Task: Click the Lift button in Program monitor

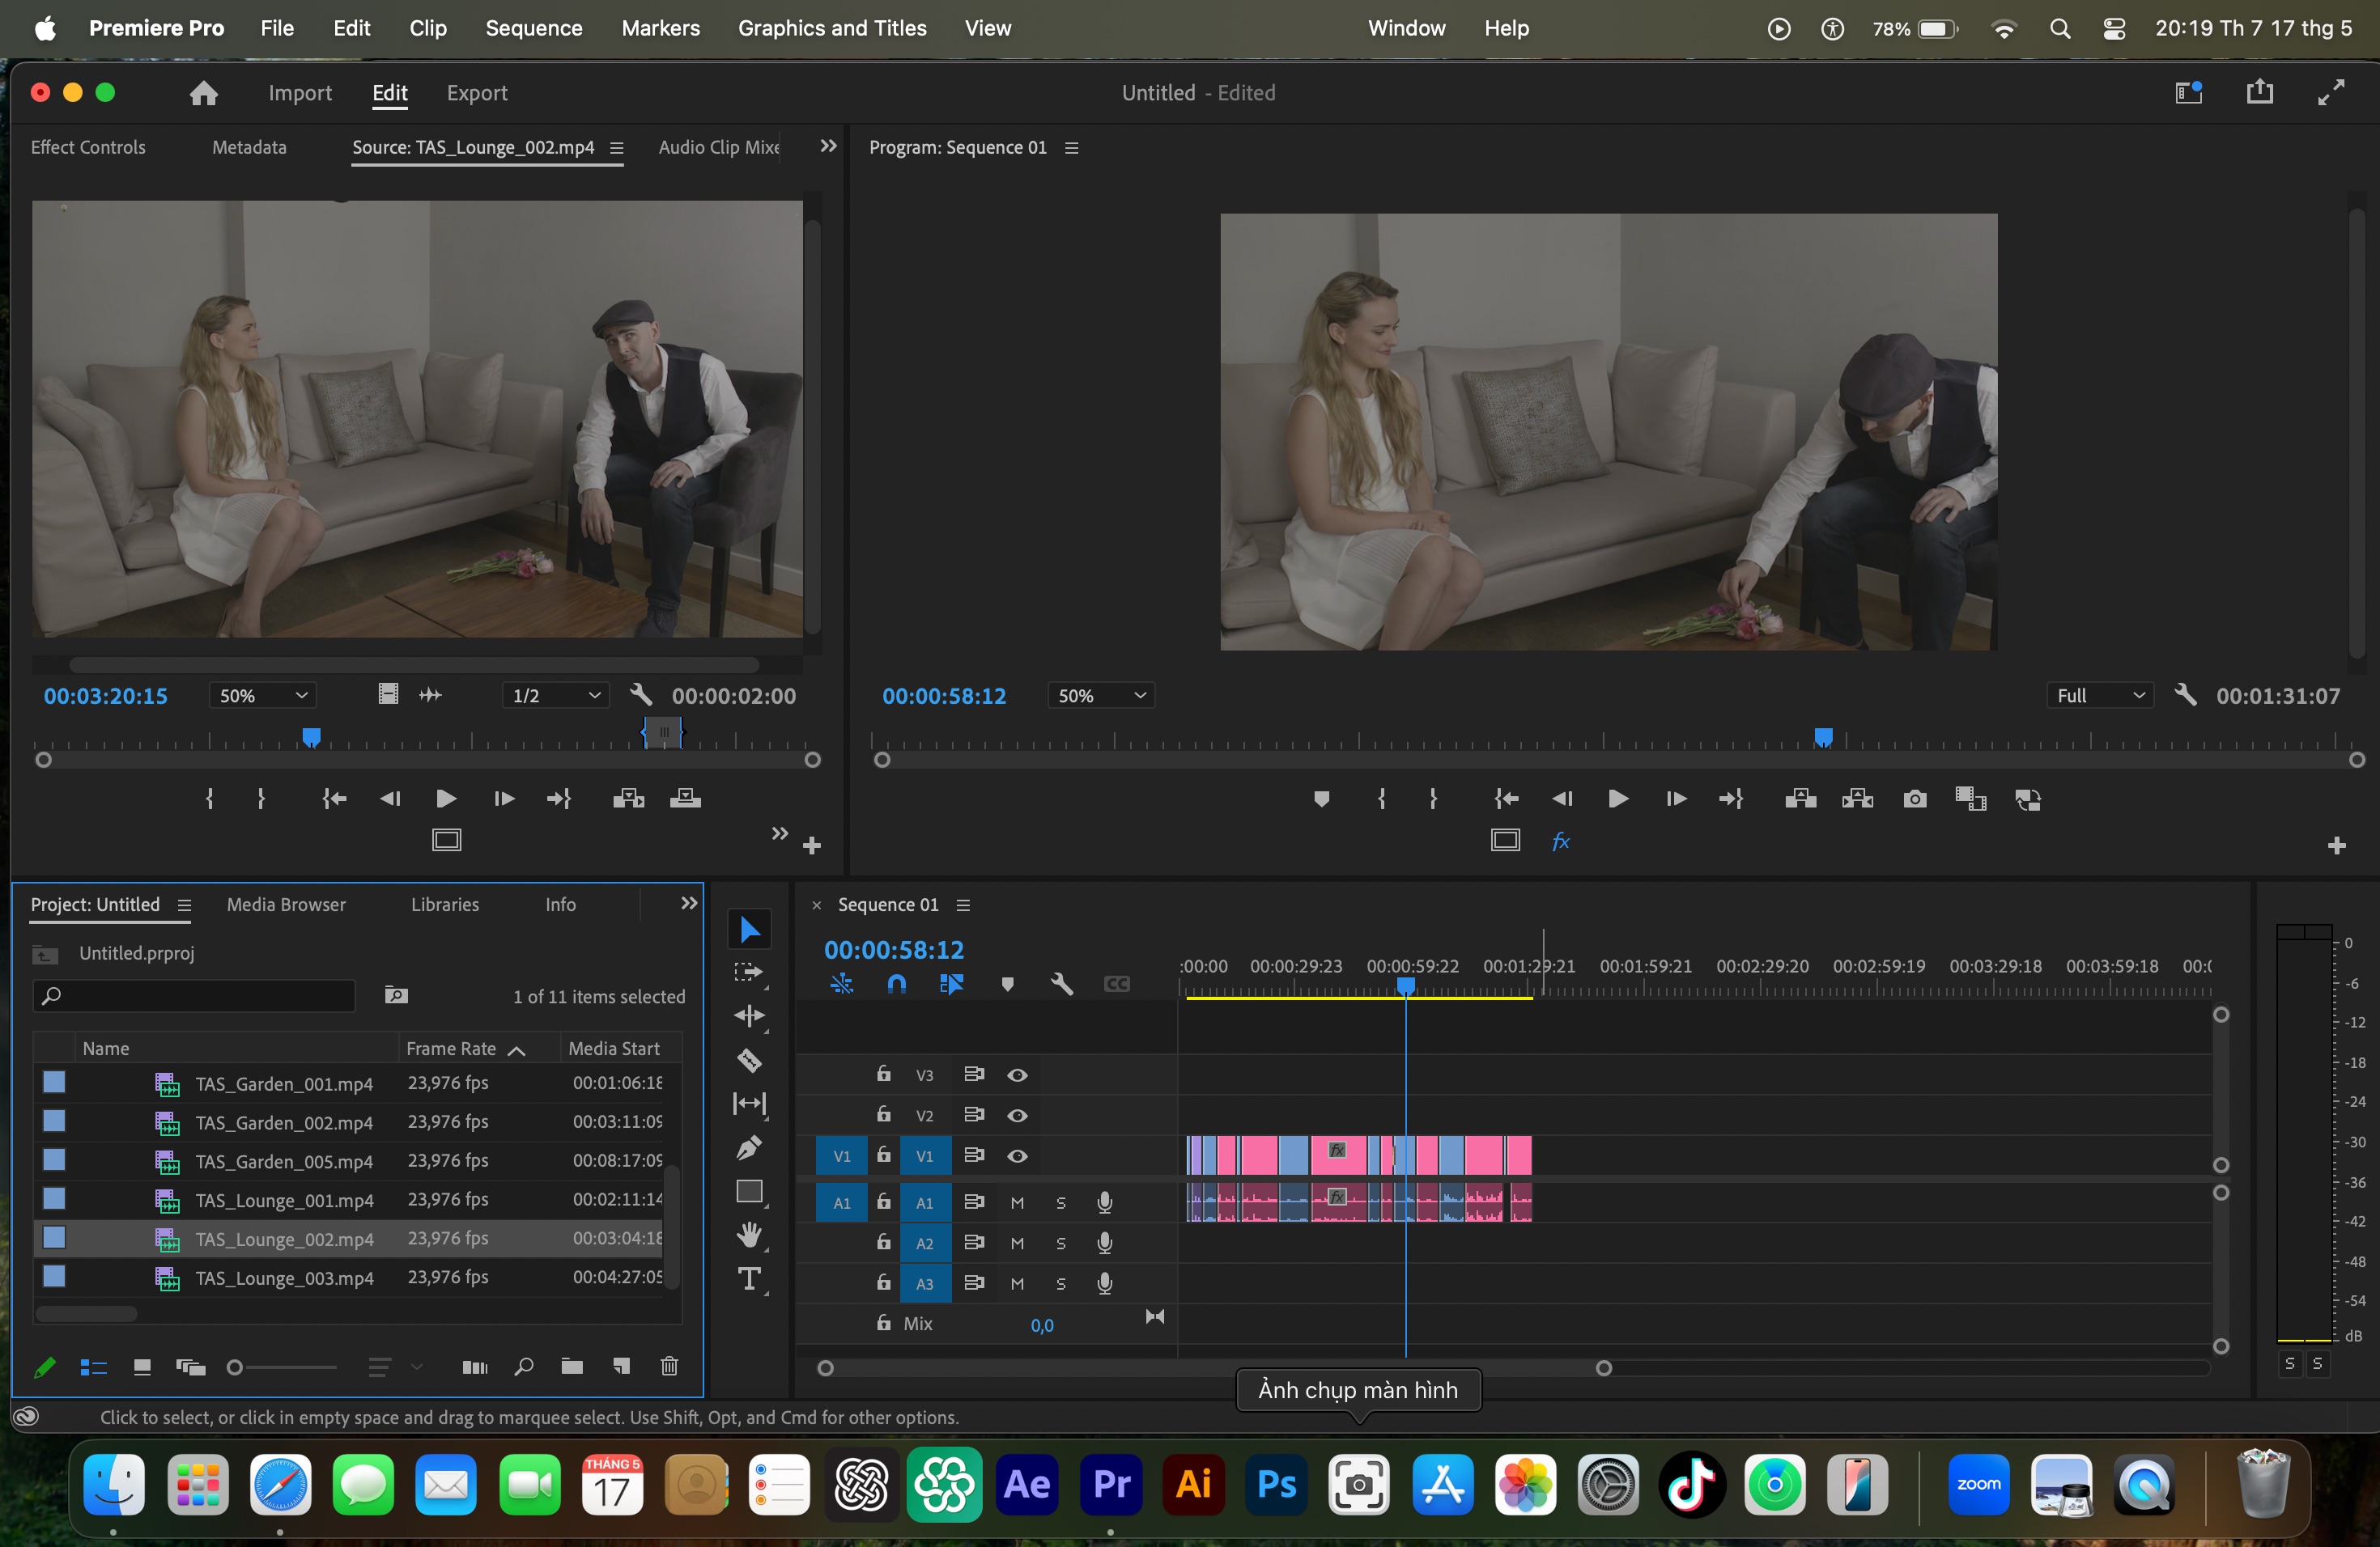Action: coord(1801,799)
